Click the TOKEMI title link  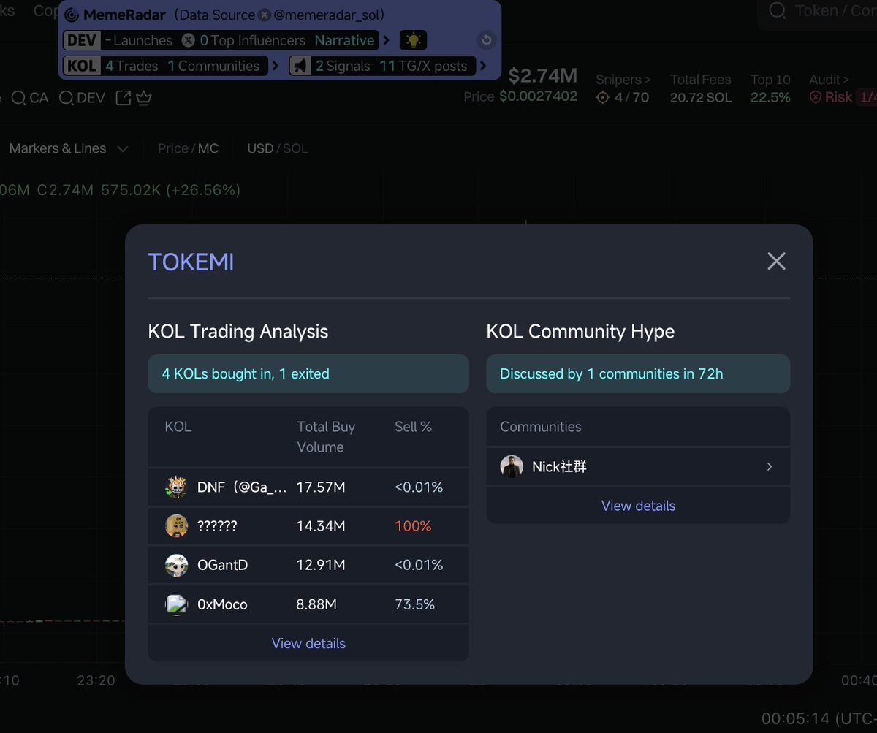pos(191,262)
